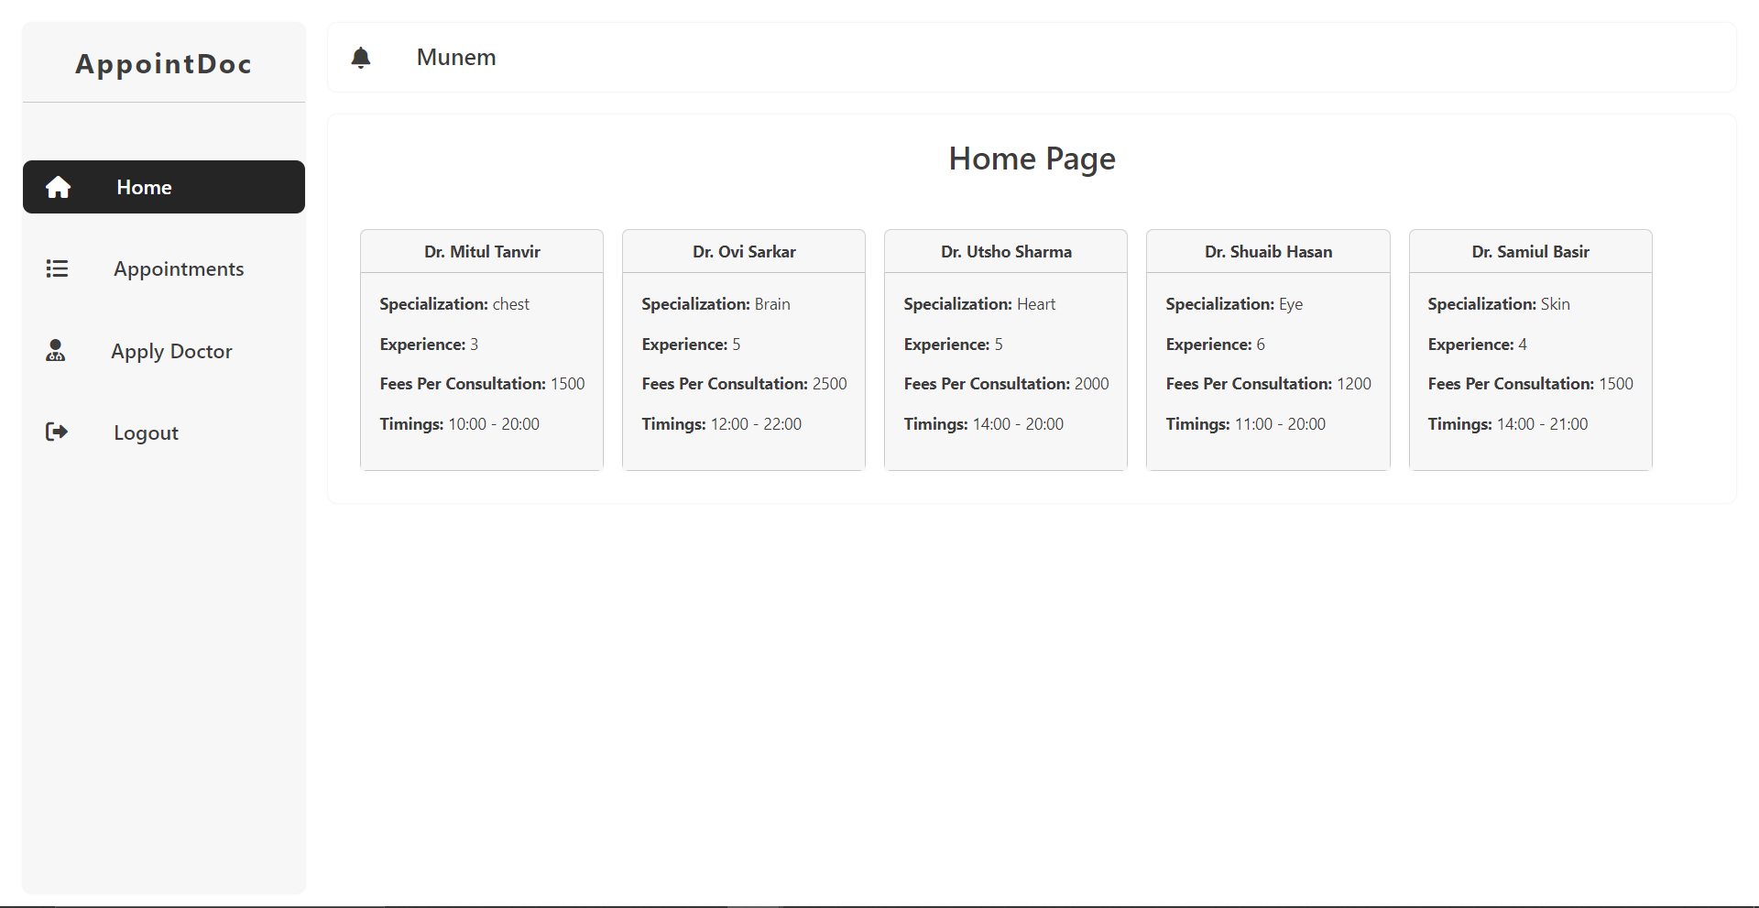Click Experience: 4 on Samiul Basir card

(x=1477, y=345)
